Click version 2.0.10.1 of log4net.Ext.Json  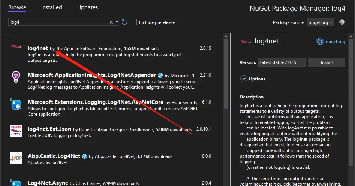[204, 129]
